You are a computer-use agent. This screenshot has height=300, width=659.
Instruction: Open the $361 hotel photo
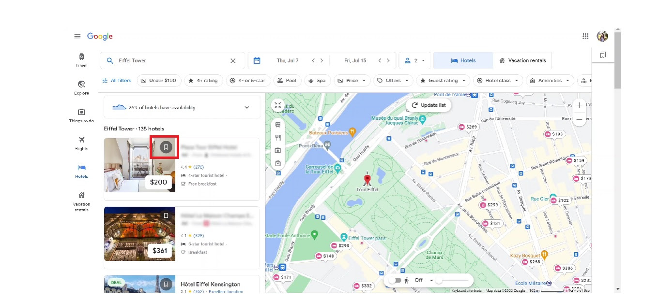[x=139, y=234]
